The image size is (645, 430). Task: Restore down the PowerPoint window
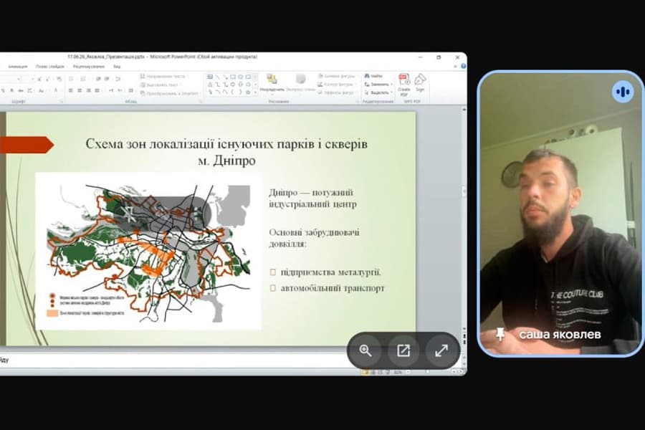[x=439, y=57]
